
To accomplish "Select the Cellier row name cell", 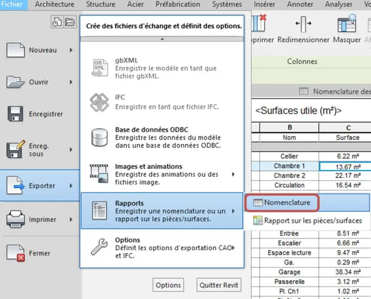I will coord(289,156).
